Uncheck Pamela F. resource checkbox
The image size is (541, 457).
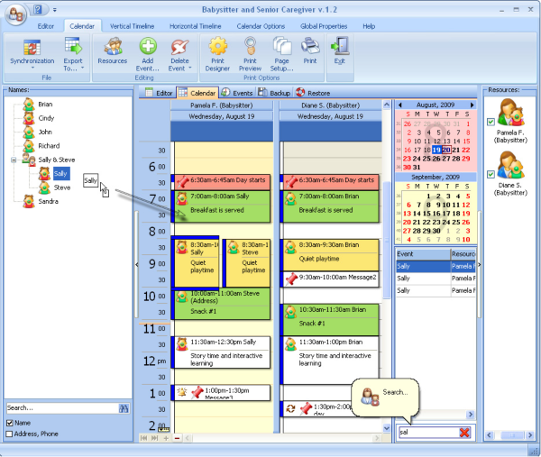click(x=491, y=122)
